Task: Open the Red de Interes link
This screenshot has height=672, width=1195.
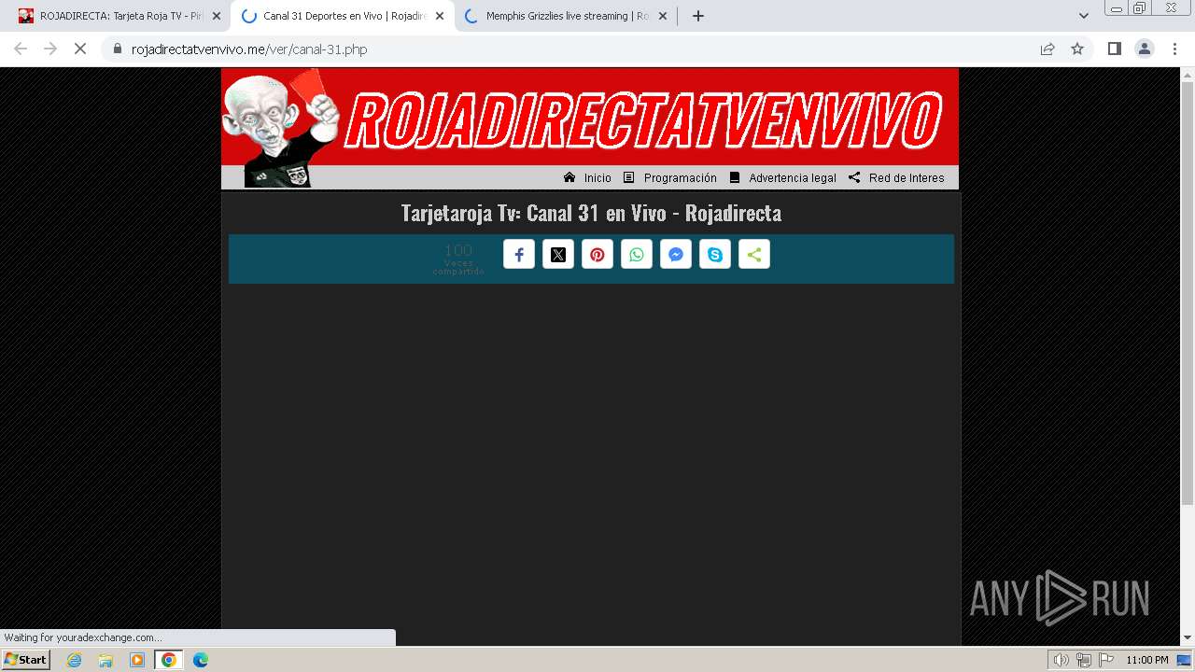Action: tap(896, 177)
